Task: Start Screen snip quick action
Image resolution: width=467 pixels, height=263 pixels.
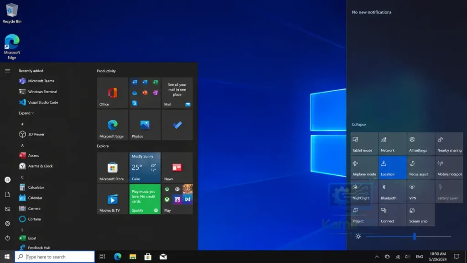Action: 421,215
